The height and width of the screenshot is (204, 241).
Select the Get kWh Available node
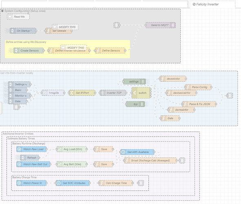pyautogui.click(x=137, y=152)
